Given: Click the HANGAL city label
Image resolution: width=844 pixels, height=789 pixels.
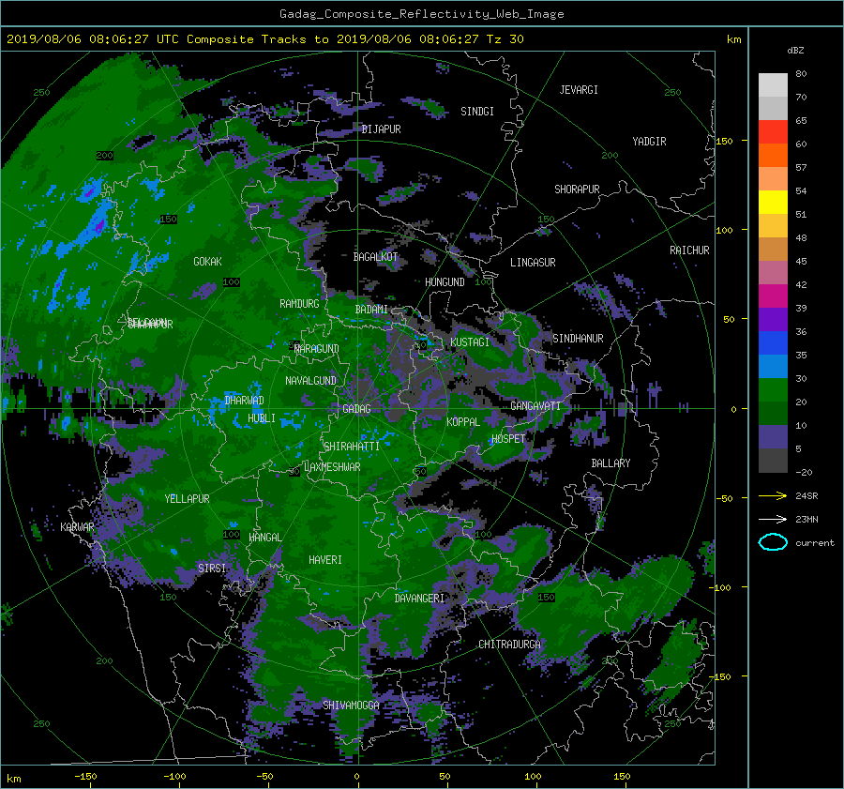Looking at the screenshot, I should click(265, 538).
